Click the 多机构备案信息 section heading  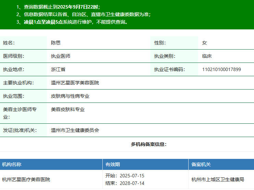click(x=149, y=144)
